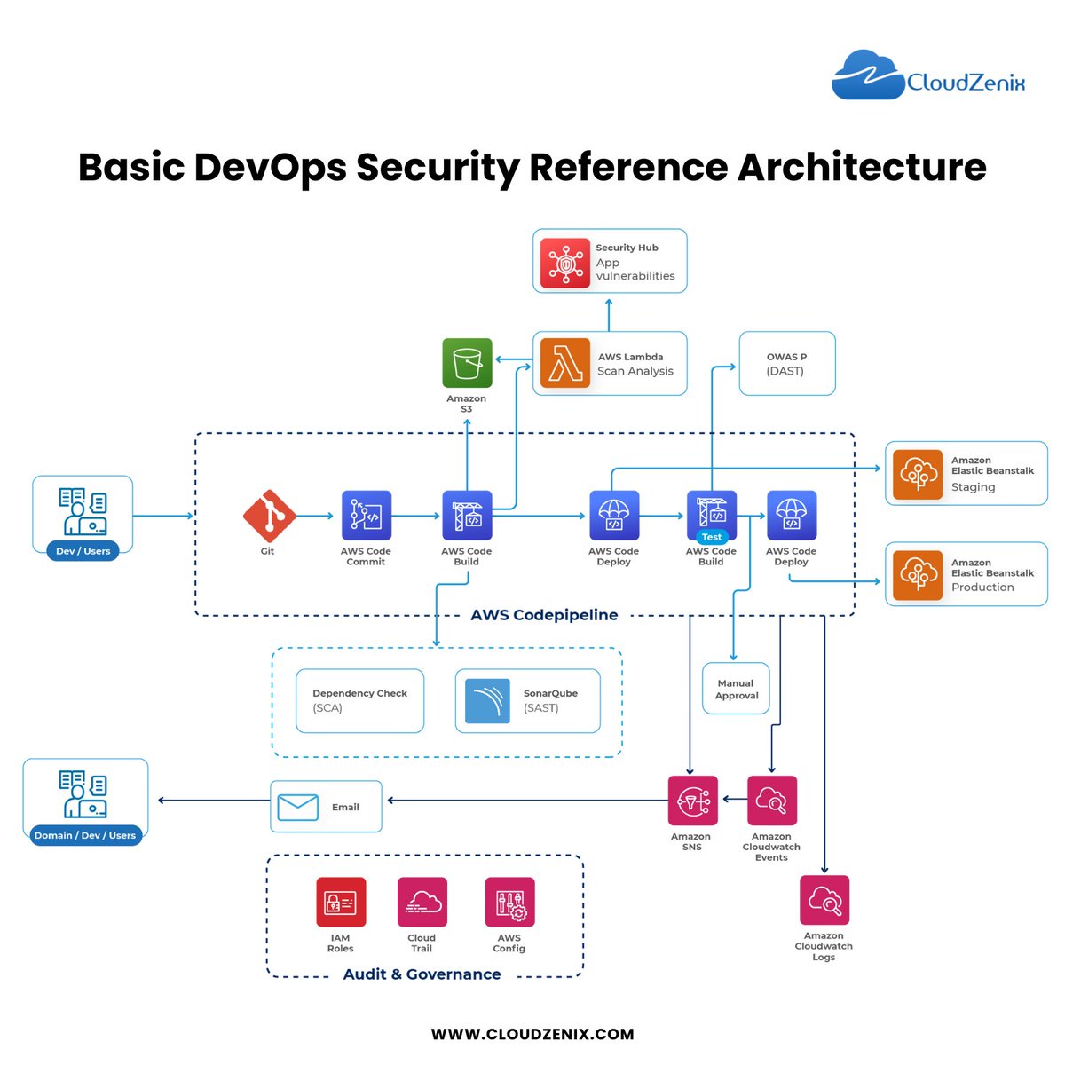Screen dimensions: 1065x1065
Task: Select the AWS Code Commit label
Action: (366, 556)
